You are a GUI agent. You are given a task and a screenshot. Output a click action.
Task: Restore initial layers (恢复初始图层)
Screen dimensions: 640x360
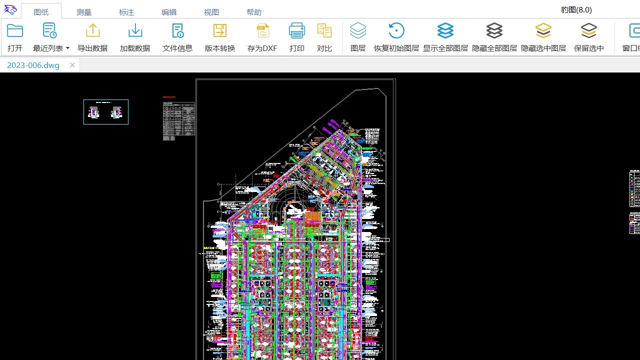coord(396,31)
